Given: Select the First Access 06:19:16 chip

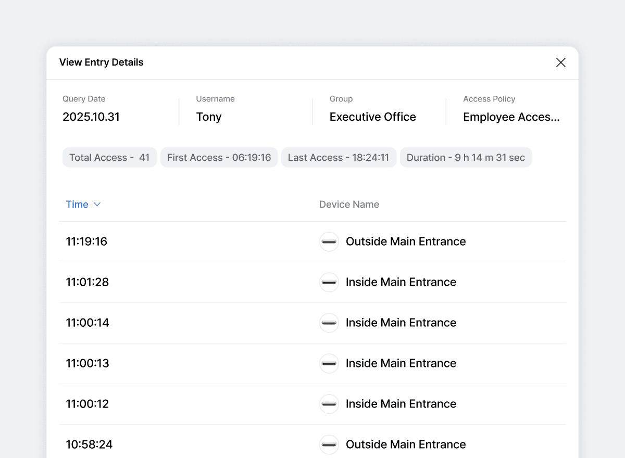Looking at the screenshot, I should (x=219, y=158).
